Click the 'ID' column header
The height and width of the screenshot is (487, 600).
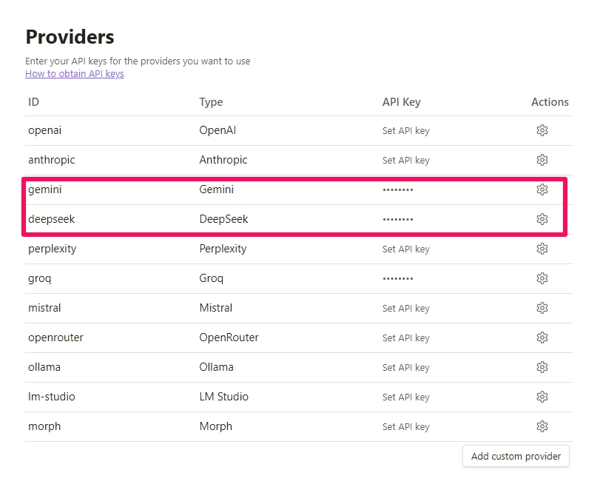(x=34, y=102)
